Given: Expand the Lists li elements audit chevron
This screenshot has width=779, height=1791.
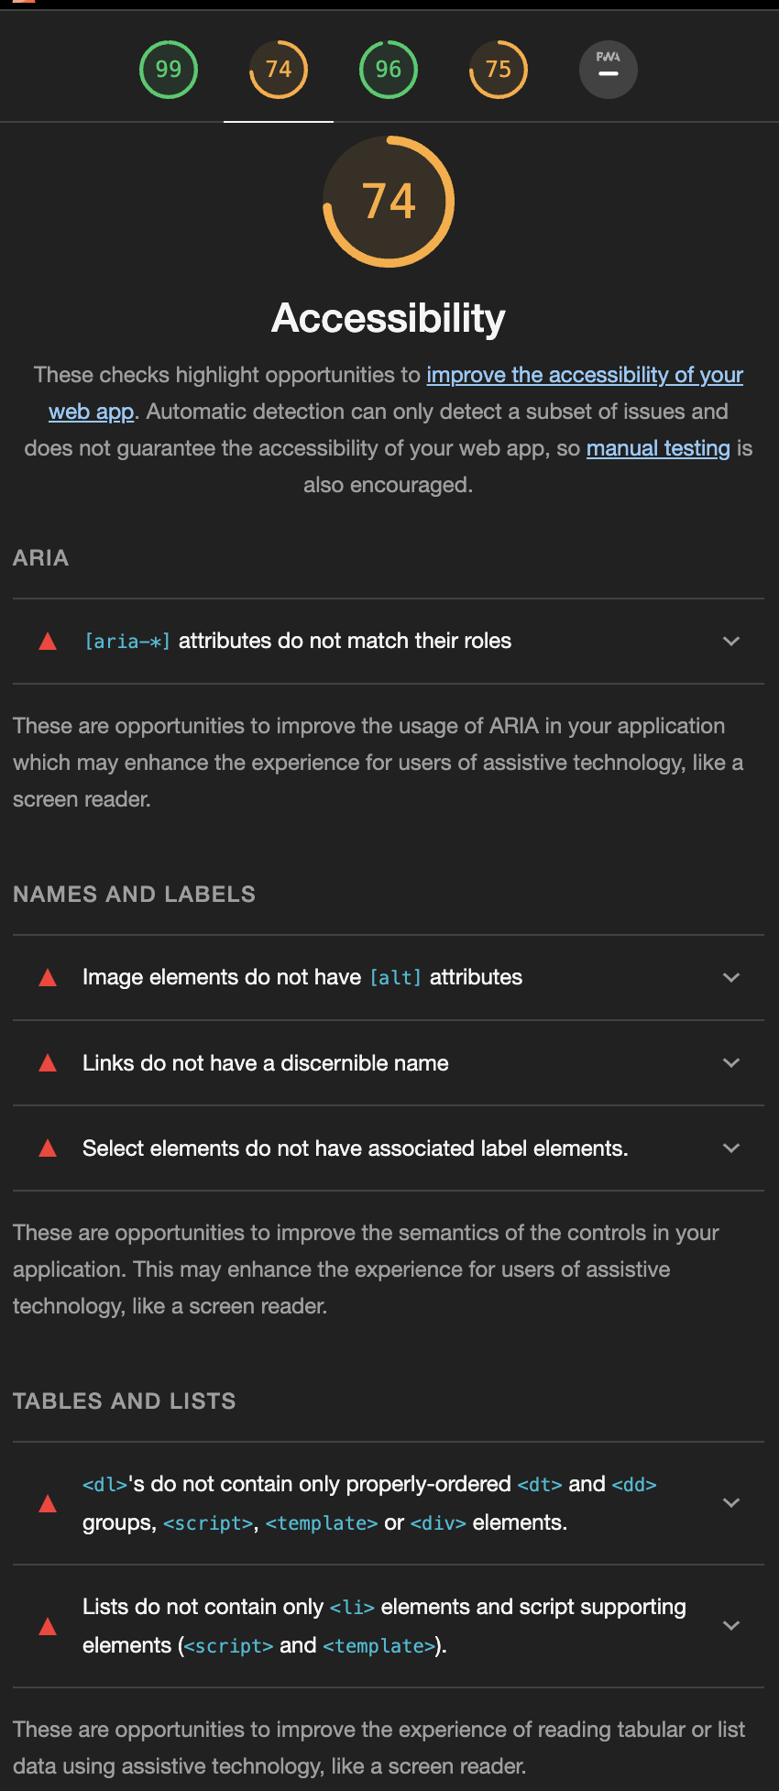Looking at the screenshot, I should (x=731, y=1626).
